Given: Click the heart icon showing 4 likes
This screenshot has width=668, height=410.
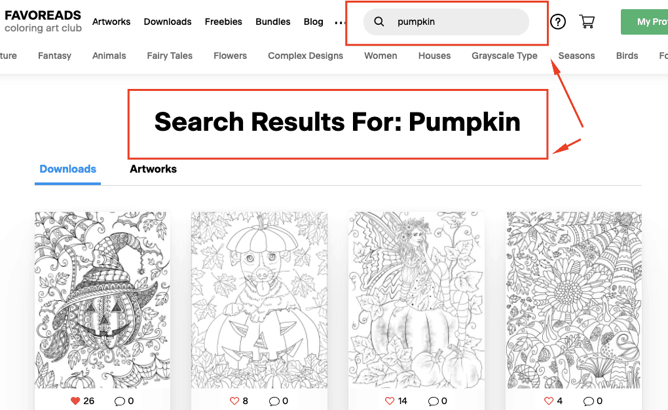Looking at the screenshot, I should click(x=549, y=401).
